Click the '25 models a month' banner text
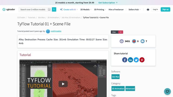 coord(75,3)
